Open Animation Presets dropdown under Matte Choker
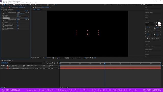The height and width of the screenshot is (92, 163). (x=21, y=20)
